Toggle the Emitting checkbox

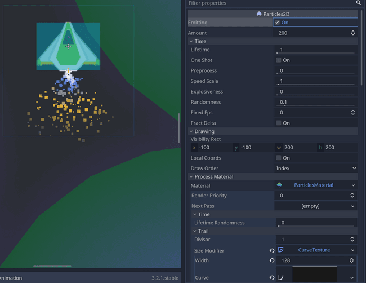(x=277, y=23)
